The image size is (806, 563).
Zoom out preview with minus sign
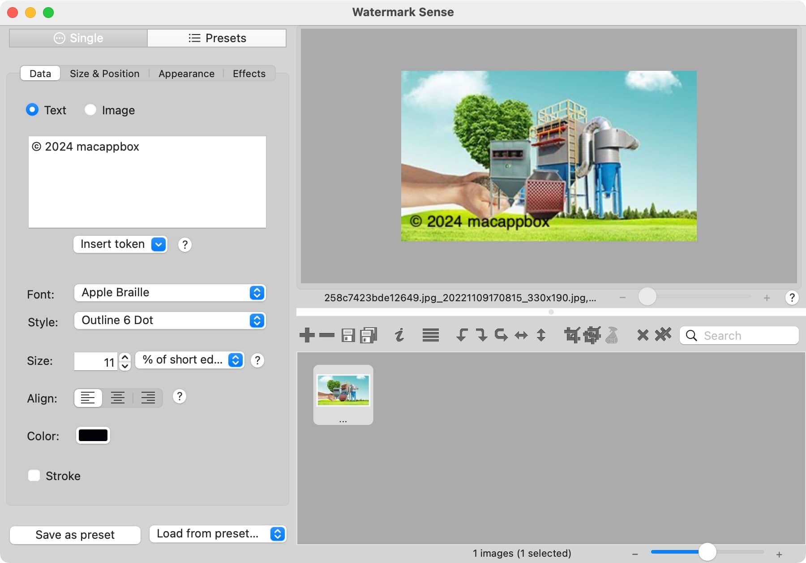click(x=622, y=297)
